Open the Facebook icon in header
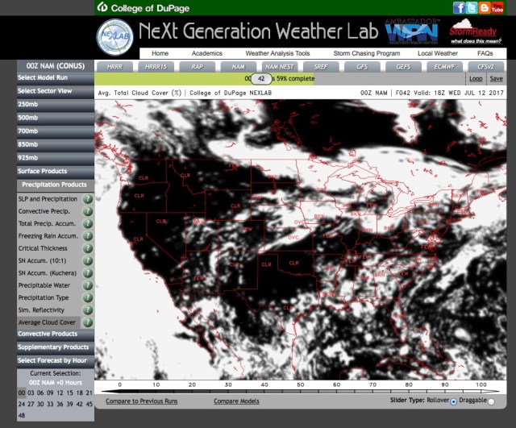Viewport: 516px width, 428px height. (x=459, y=7)
